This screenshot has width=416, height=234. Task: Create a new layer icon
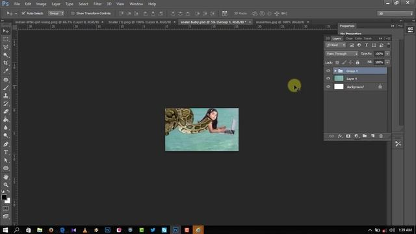372,136
